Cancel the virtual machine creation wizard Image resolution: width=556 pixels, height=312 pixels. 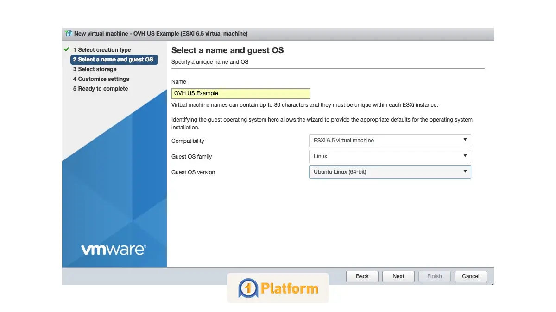(470, 276)
